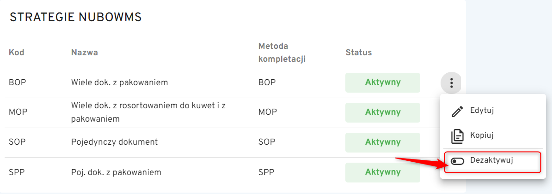Sort by the Kod column header
The height and width of the screenshot is (194, 552).
[17, 53]
